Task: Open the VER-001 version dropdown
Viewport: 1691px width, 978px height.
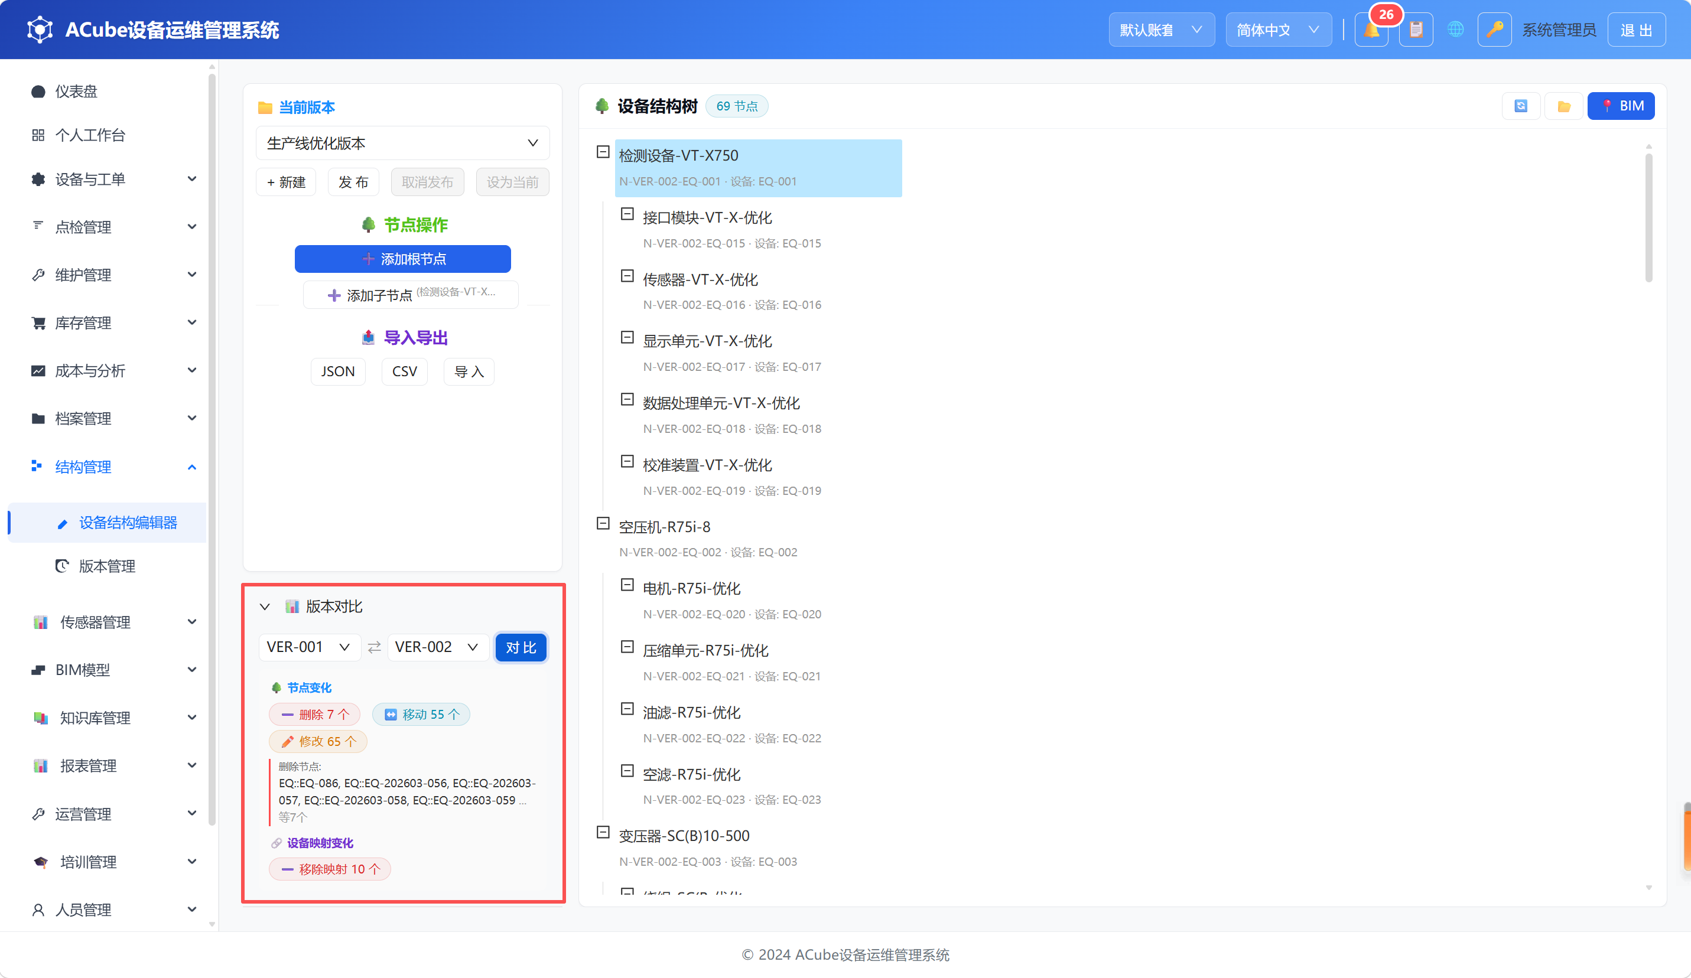Action: pyautogui.click(x=310, y=647)
